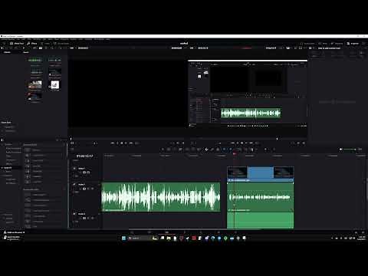Viewport: 368px width, 276px height.
Task: Select Video Transitions in effects Toolbox
Action: point(13,148)
